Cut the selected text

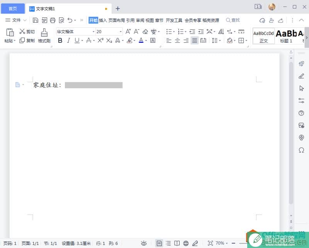[x=27, y=32]
